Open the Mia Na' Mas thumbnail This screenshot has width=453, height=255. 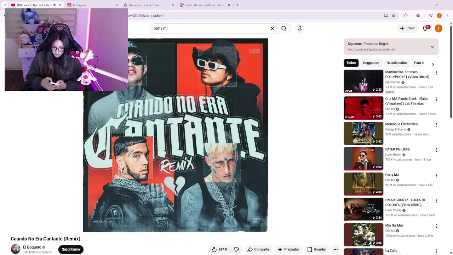click(x=363, y=235)
